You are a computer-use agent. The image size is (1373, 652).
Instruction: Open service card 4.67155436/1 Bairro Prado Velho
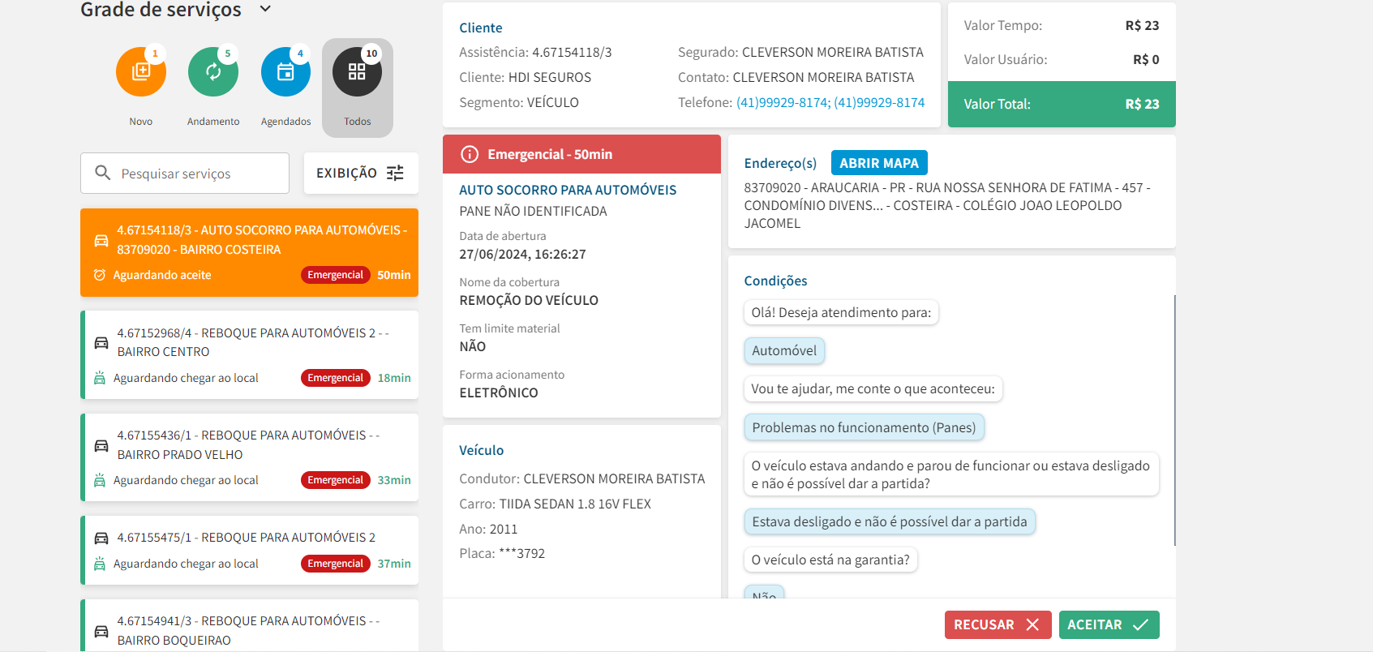click(249, 457)
